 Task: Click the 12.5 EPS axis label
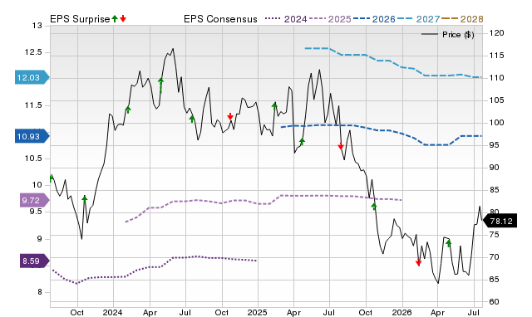coord(33,52)
